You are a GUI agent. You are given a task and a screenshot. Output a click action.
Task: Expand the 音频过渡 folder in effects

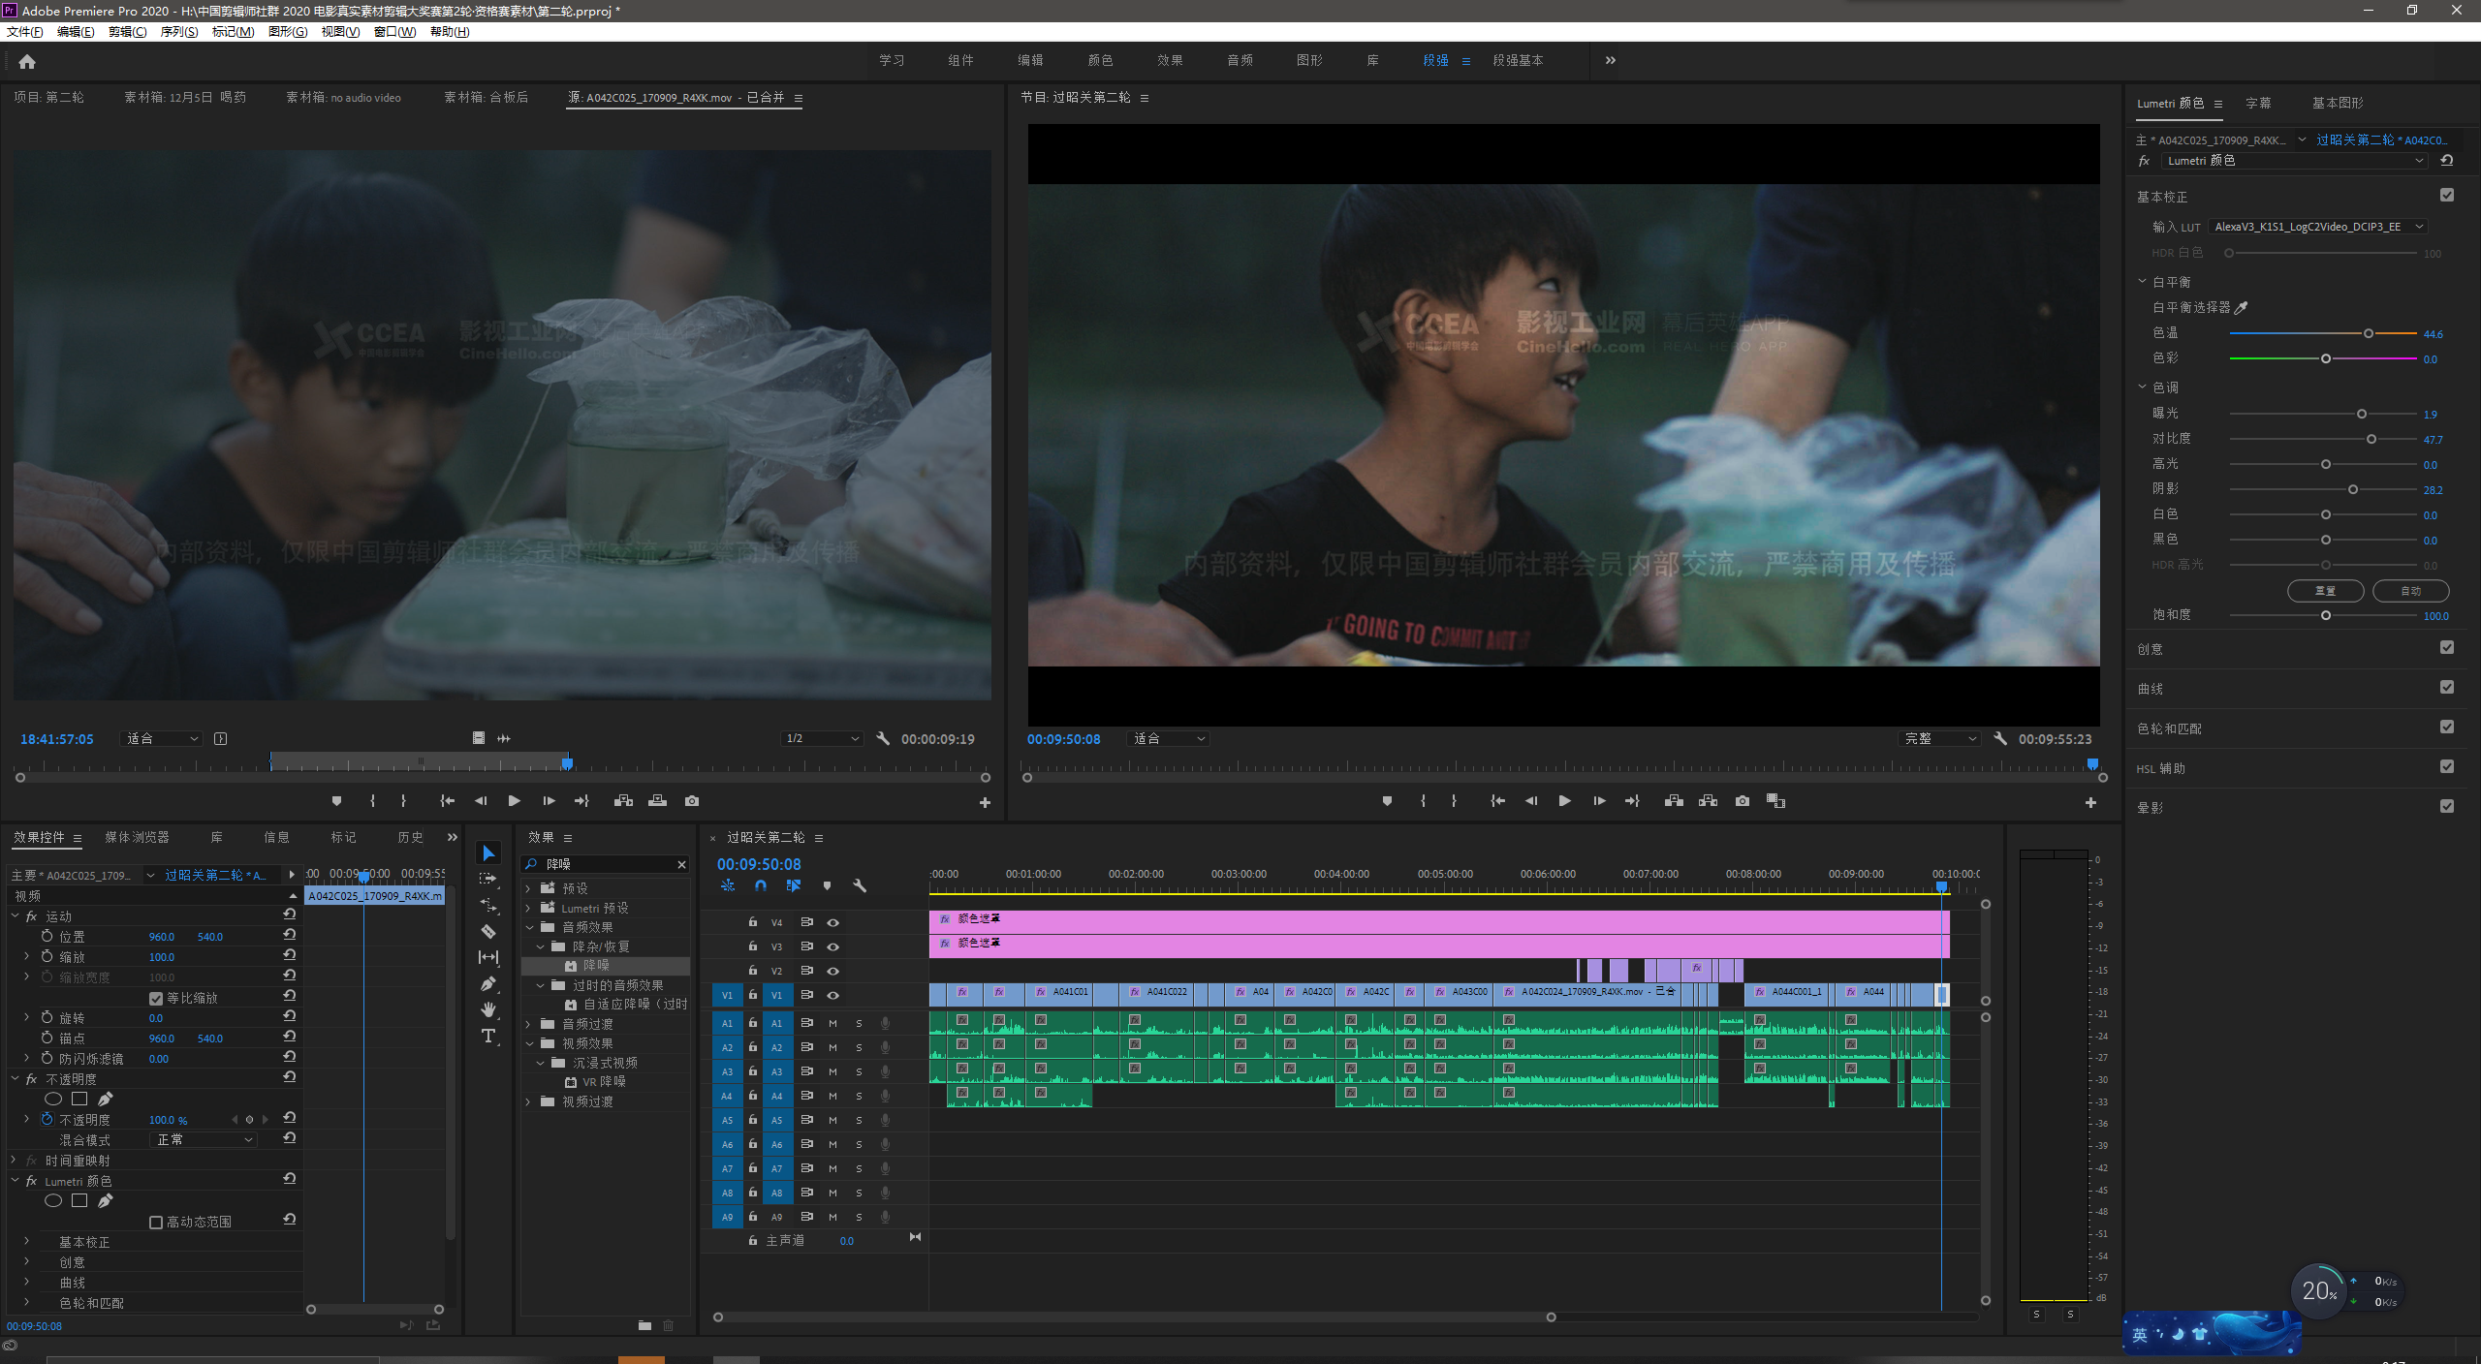(528, 1024)
